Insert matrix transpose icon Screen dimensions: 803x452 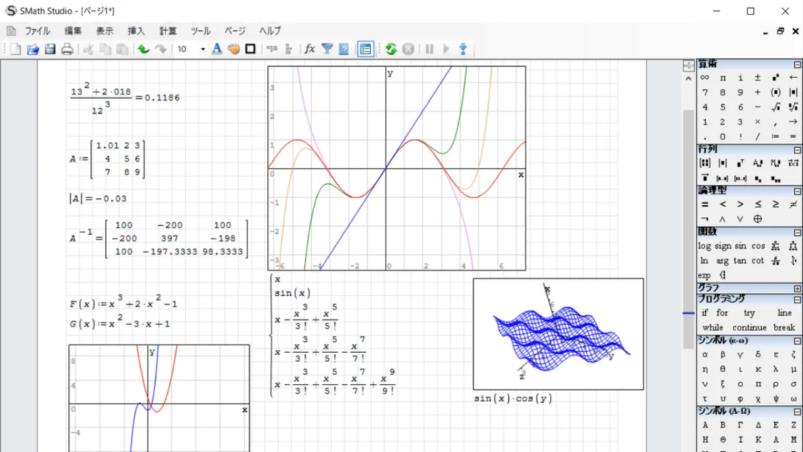(740, 163)
